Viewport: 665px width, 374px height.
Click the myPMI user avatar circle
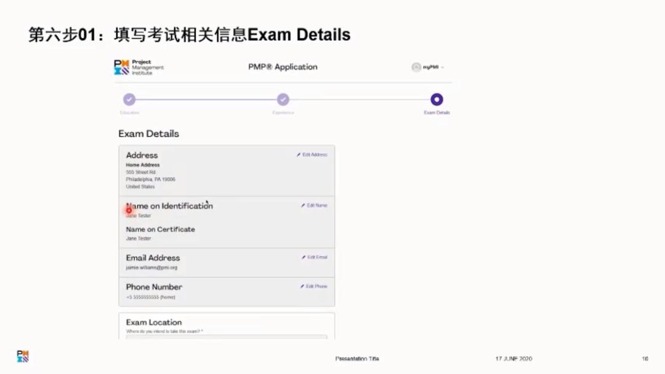click(416, 67)
